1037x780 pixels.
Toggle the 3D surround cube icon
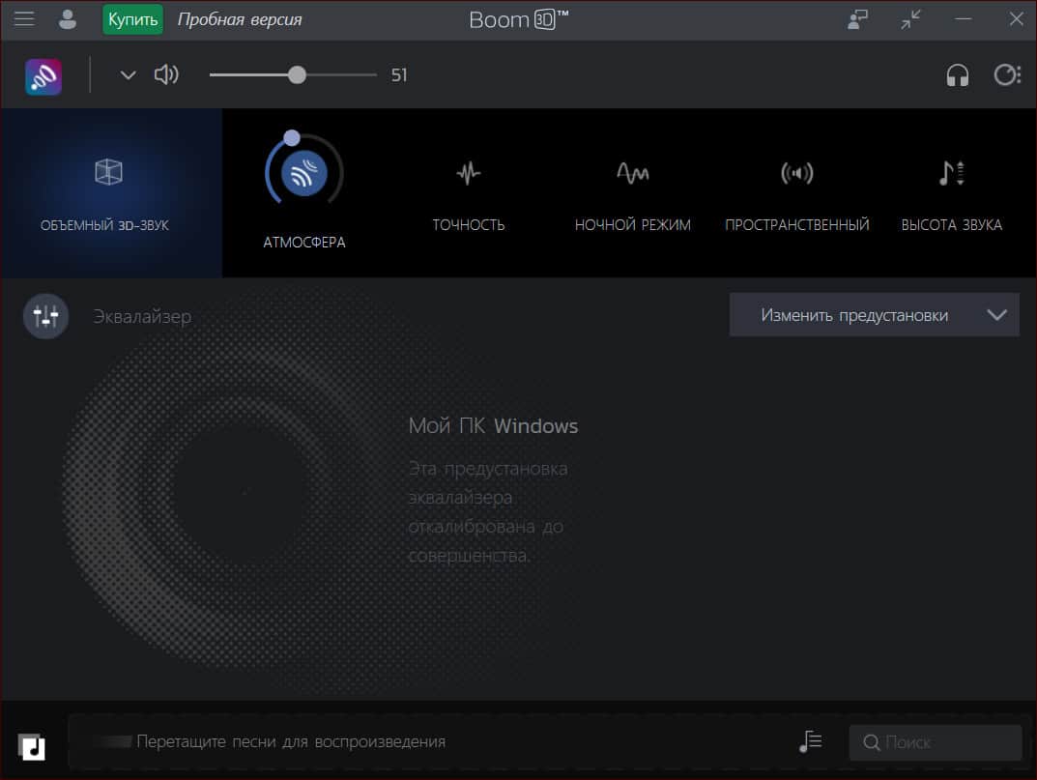click(108, 172)
